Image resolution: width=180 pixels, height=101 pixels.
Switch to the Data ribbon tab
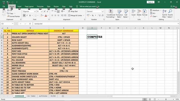click(x=49, y=6)
